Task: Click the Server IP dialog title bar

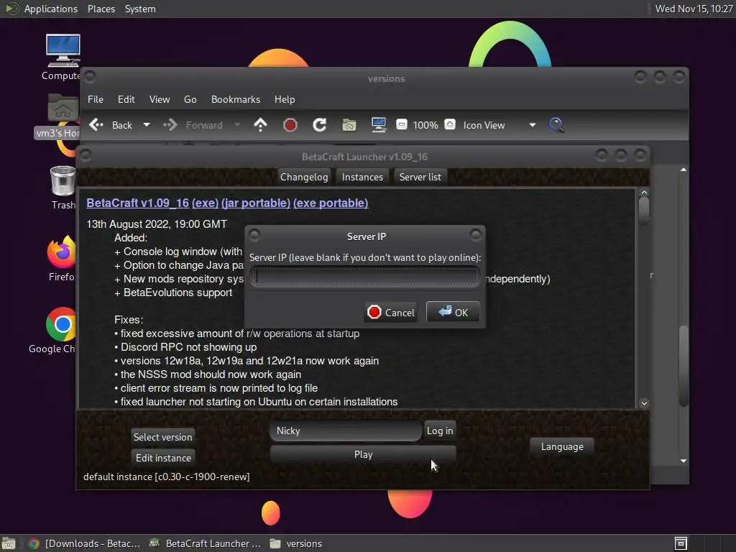Action: pos(366,236)
